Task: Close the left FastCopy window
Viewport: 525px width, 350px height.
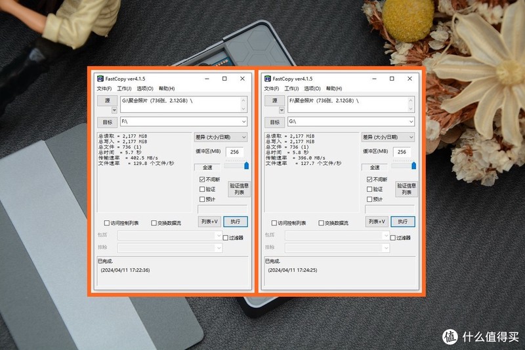Action: pos(242,79)
